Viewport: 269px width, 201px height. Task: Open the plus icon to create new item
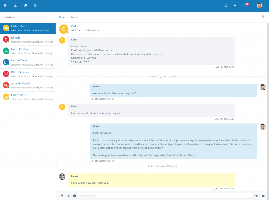point(235,5)
